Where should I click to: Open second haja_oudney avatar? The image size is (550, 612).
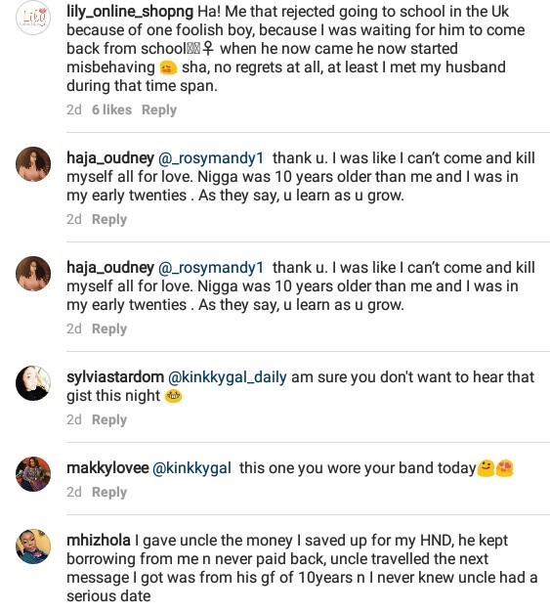point(33,274)
